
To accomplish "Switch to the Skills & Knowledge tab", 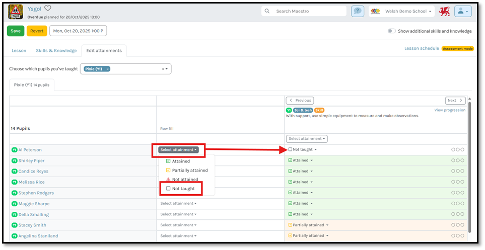I will tap(56, 50).
